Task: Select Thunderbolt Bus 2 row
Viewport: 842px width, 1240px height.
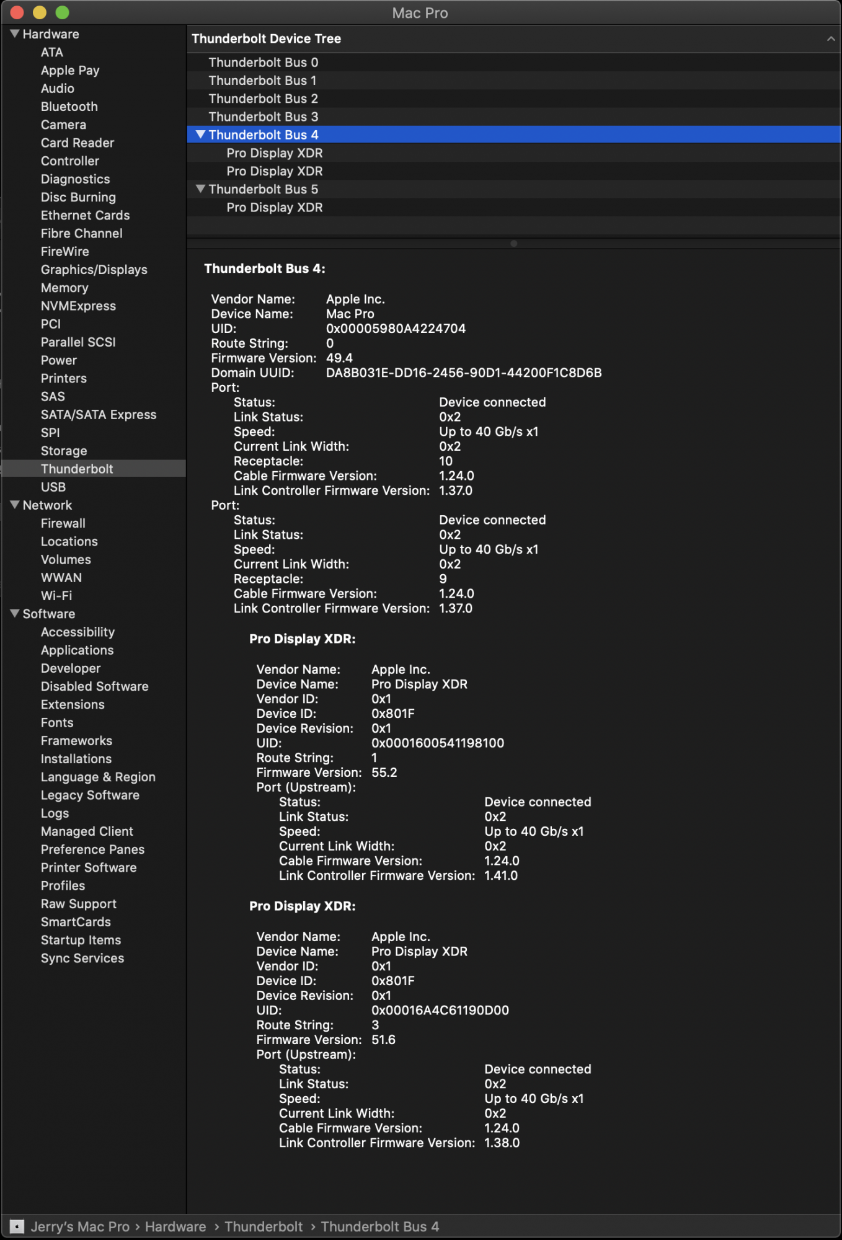Action: click(513, 99)
